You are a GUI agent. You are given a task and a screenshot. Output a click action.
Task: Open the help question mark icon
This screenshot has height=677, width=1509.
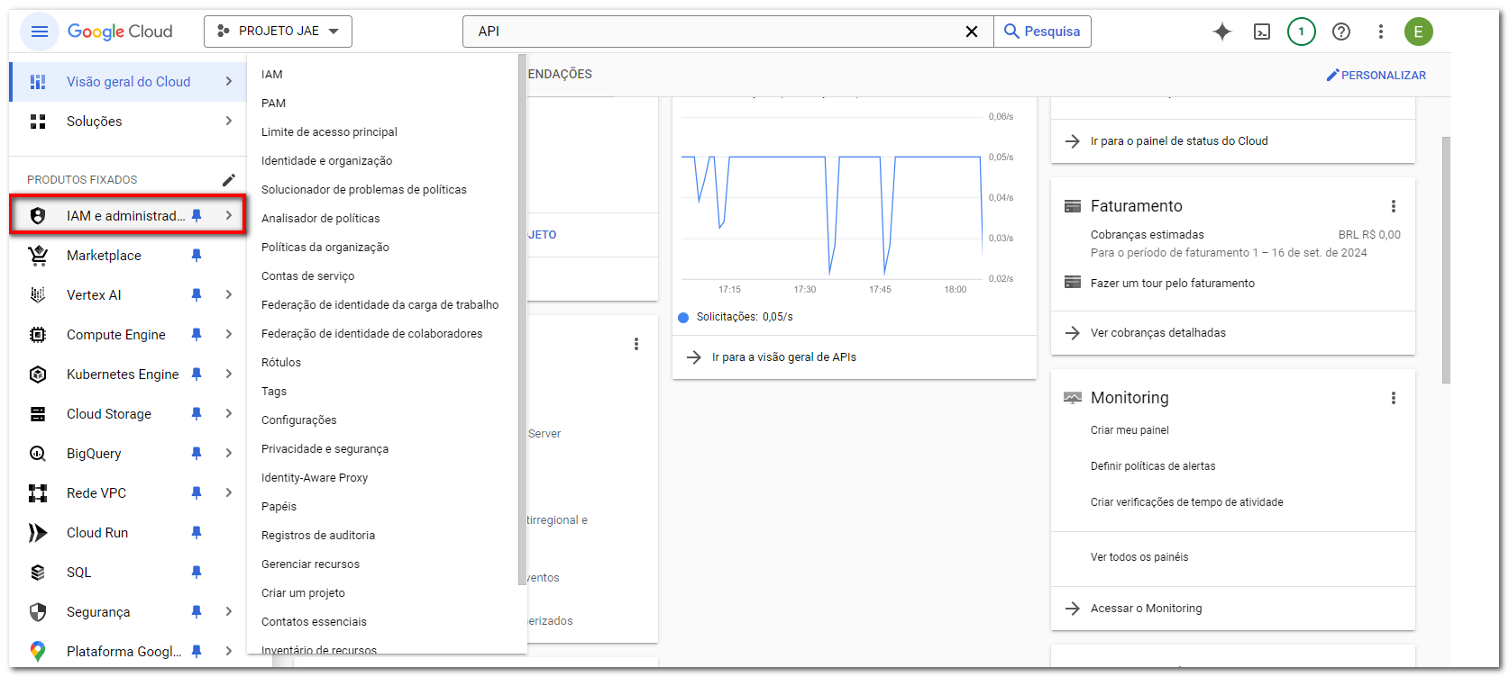pos(1341,32)
